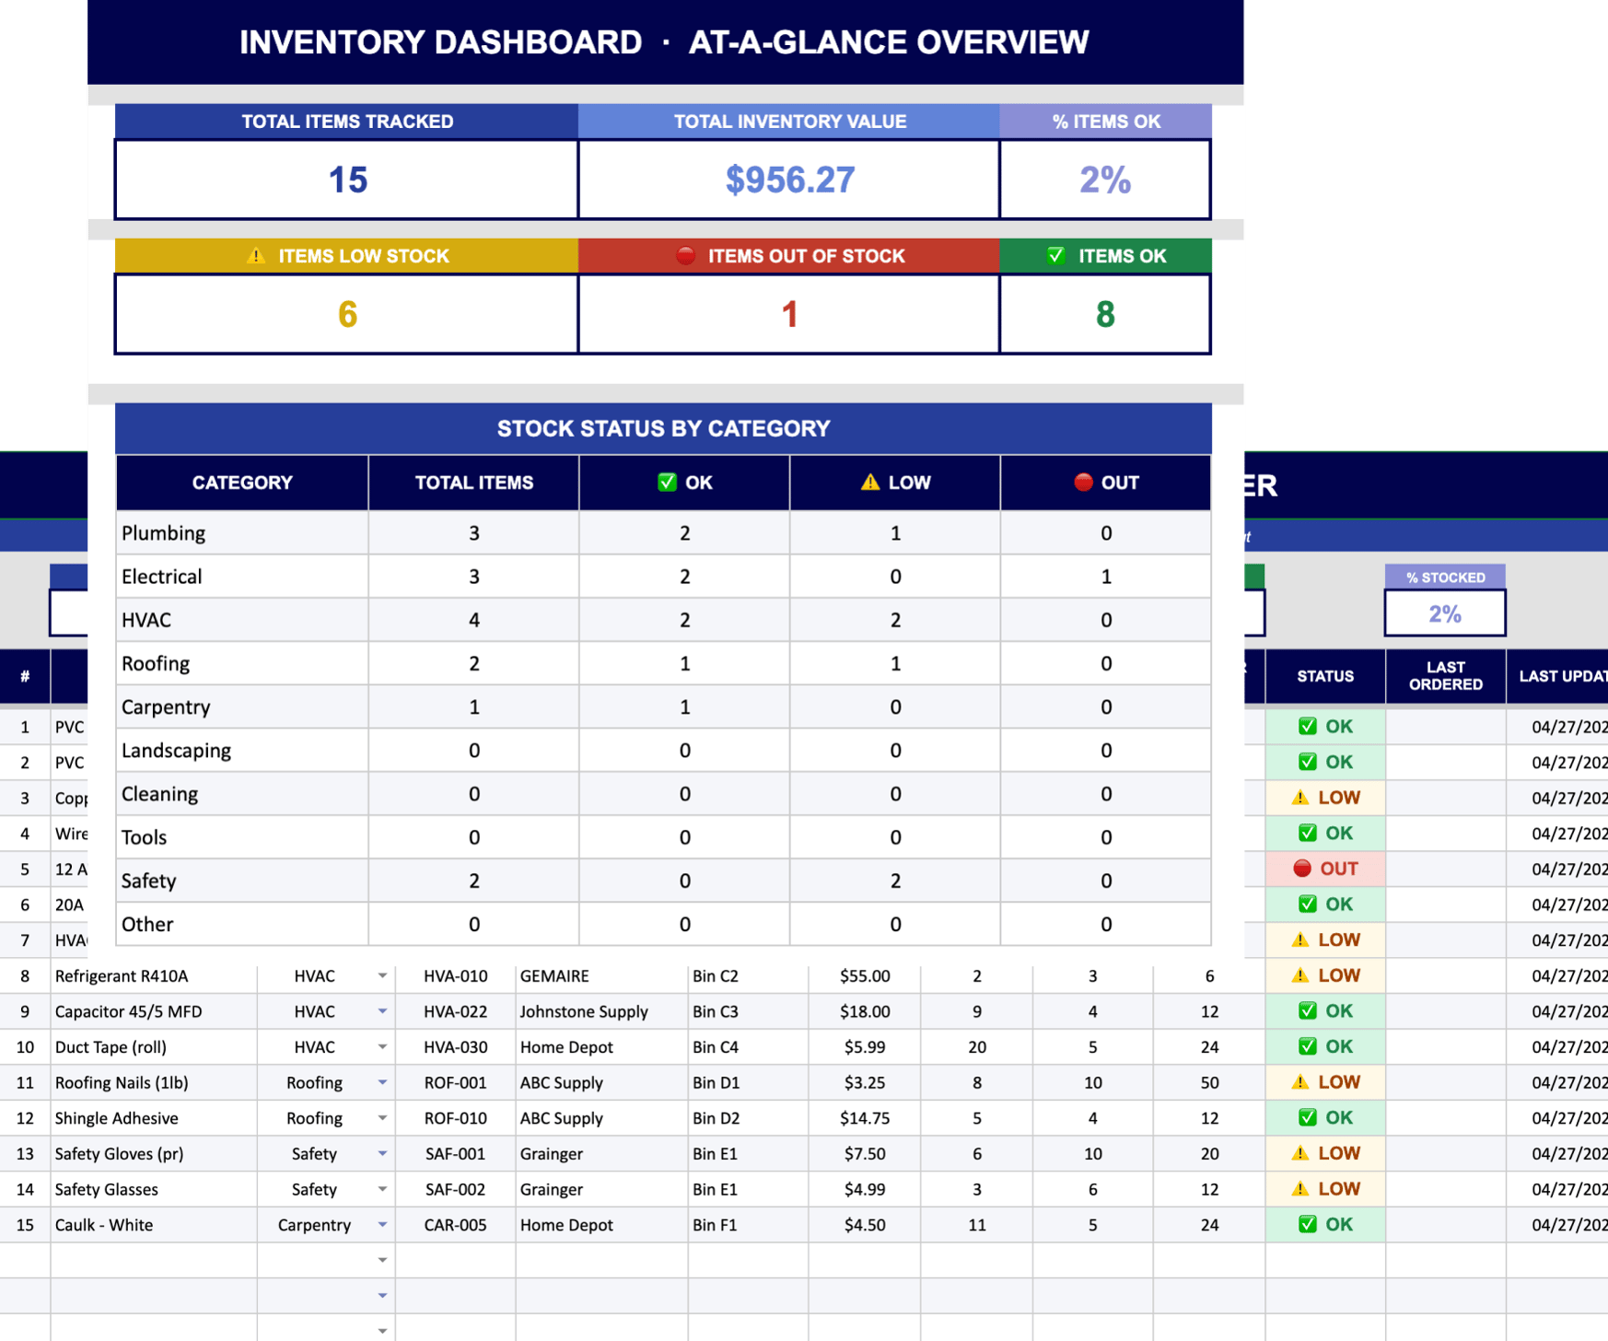Click the warning icon in Items Low Stock header

(x=256, y=255)
